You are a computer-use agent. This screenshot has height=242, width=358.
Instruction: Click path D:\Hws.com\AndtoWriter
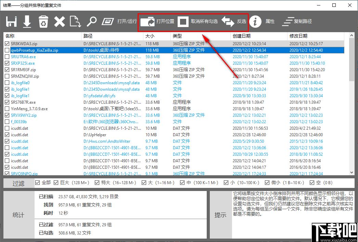(107, 141)
